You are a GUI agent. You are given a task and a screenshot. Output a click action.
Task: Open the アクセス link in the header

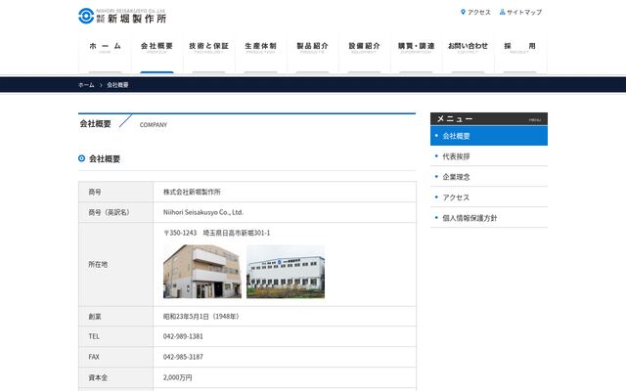tap(478, 13)
